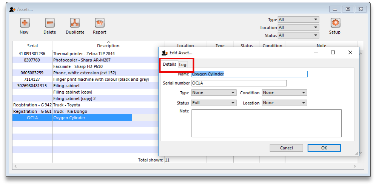Close the Edit Asset dialog
The width and height of the screenshot is (376, 186).
pyautogui.click(x=350, y=52)
